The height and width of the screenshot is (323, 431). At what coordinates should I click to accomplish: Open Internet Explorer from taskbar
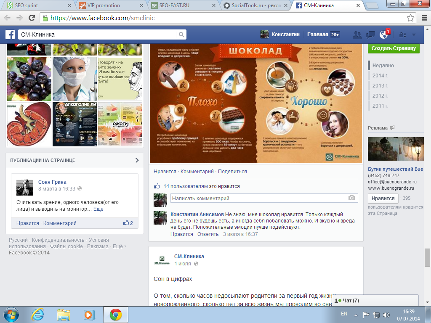(38, 315)
